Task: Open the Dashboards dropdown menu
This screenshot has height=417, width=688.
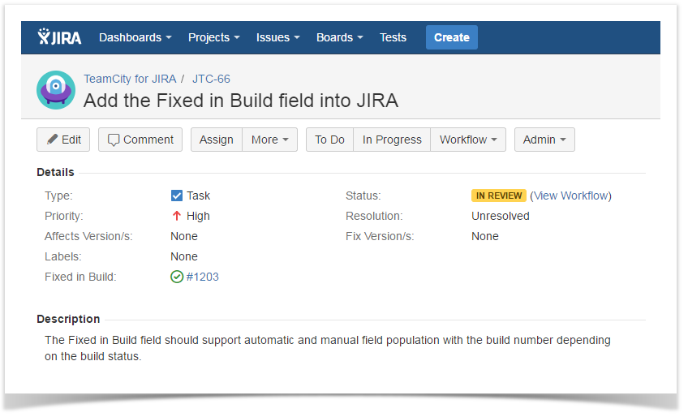Action: pos(135,37)
